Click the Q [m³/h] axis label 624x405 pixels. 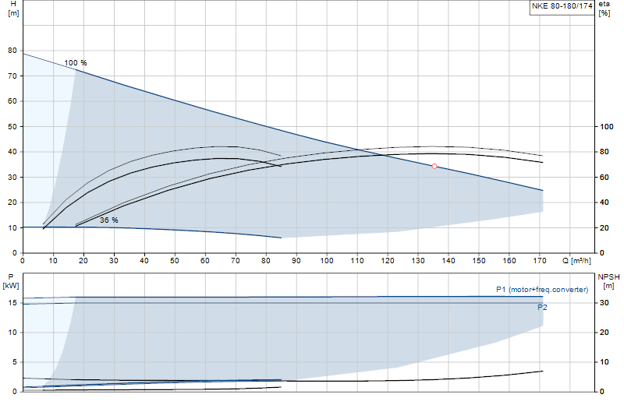click(576, 261)
